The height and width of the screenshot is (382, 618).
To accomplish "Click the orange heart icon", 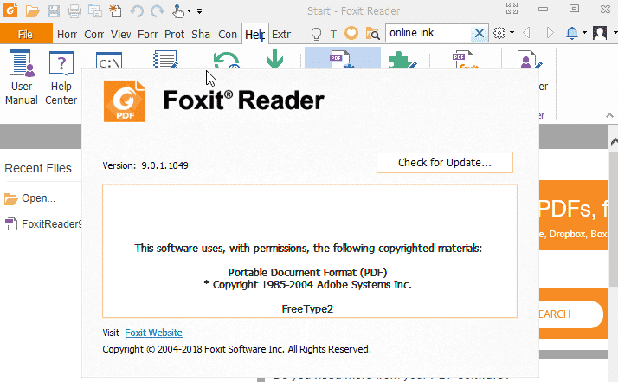I will (352, 34).
